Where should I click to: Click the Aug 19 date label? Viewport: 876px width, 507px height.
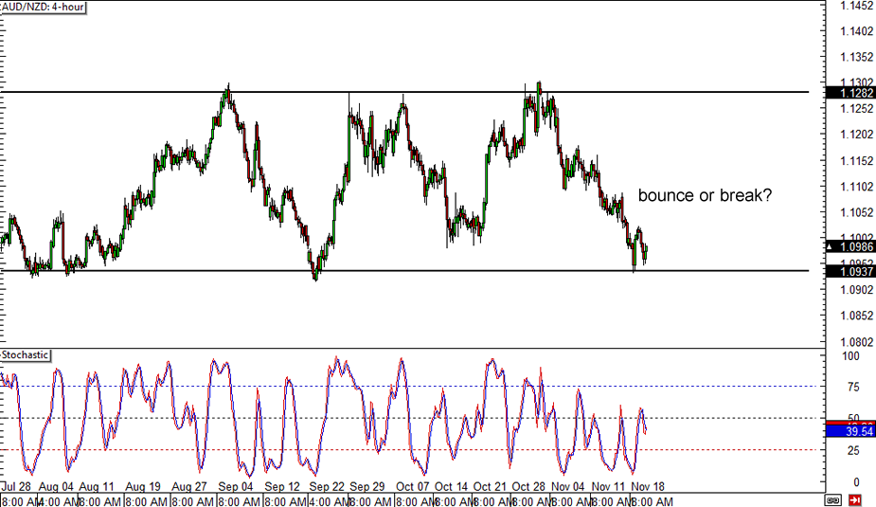142,486
